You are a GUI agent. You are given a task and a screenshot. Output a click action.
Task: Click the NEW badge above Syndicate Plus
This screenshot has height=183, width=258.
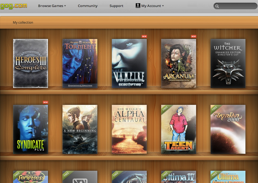[46, 102]
